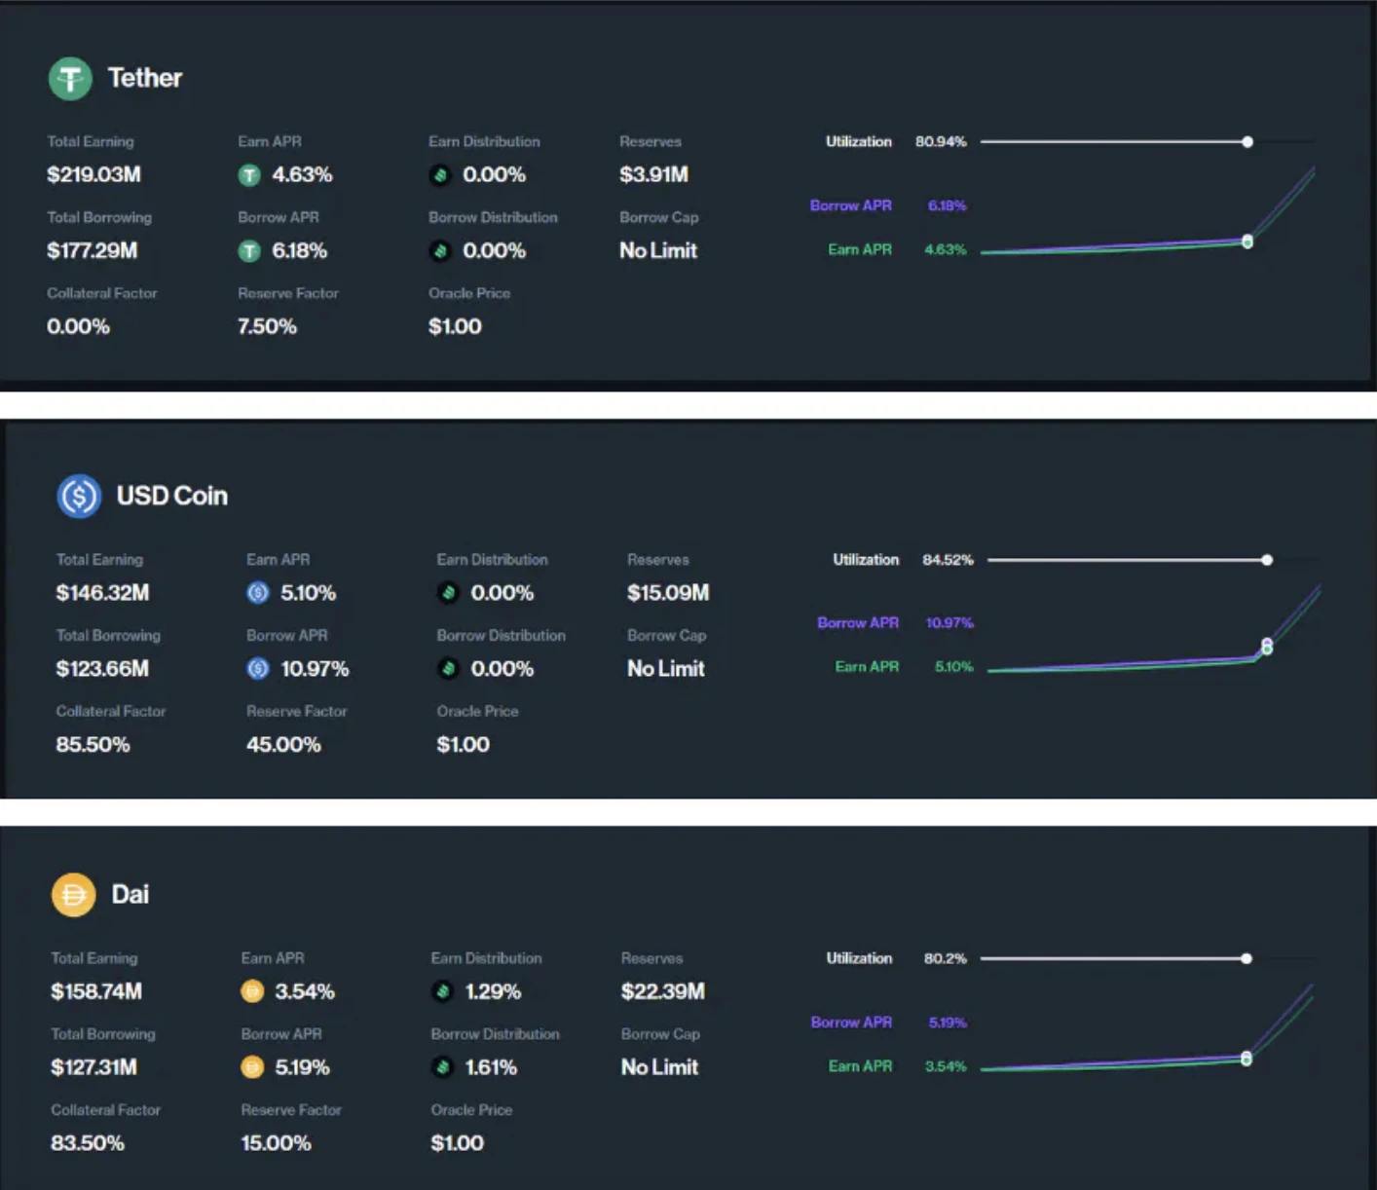Click the Reserves value "$22.39M"
This screenshot has width=1377, height=1190.
tap(663, 991)
